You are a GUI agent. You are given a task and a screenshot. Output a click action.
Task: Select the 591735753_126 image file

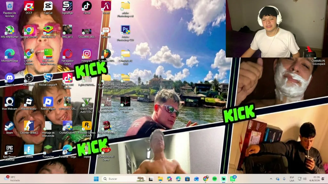coord(67,104)
